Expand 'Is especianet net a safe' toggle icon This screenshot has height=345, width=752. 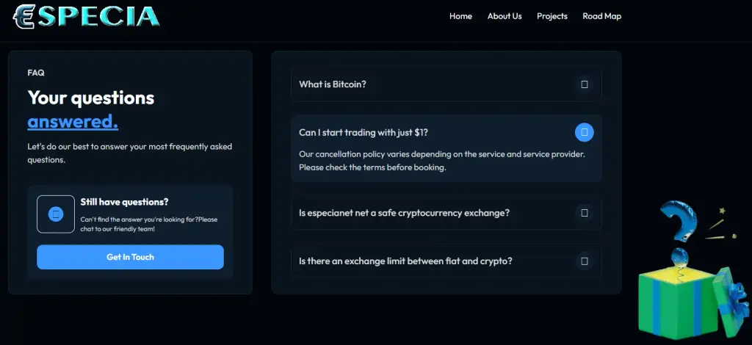[584, 213]
